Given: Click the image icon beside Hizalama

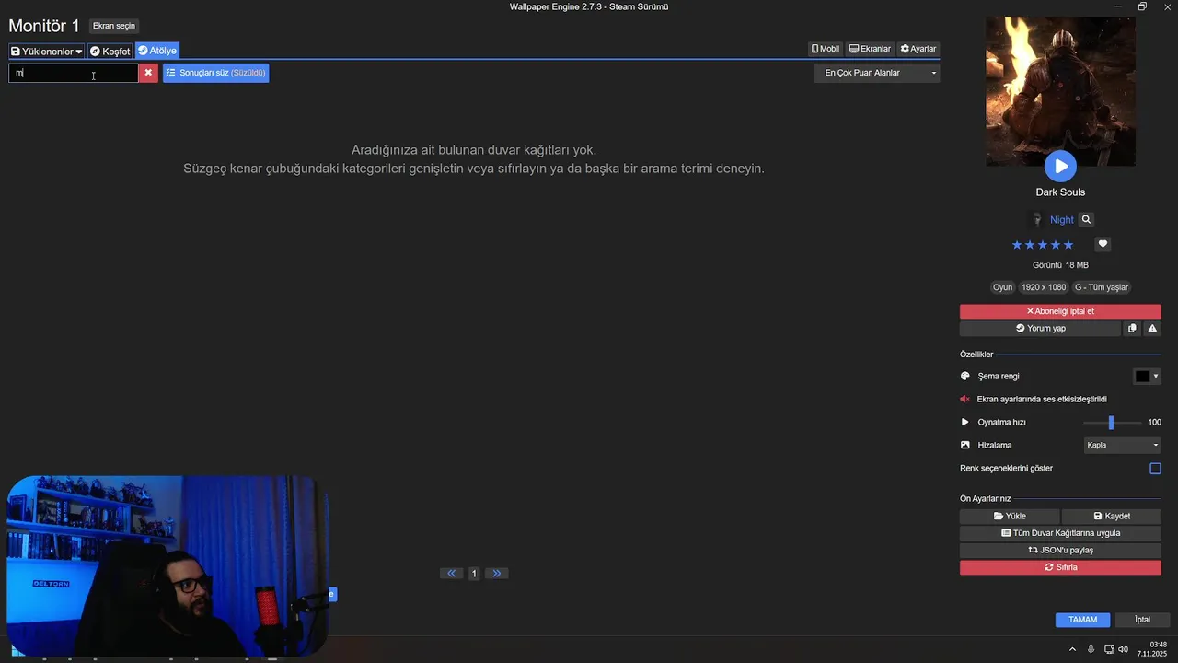Looking at the screenshot, I should (x=965, y=446).
